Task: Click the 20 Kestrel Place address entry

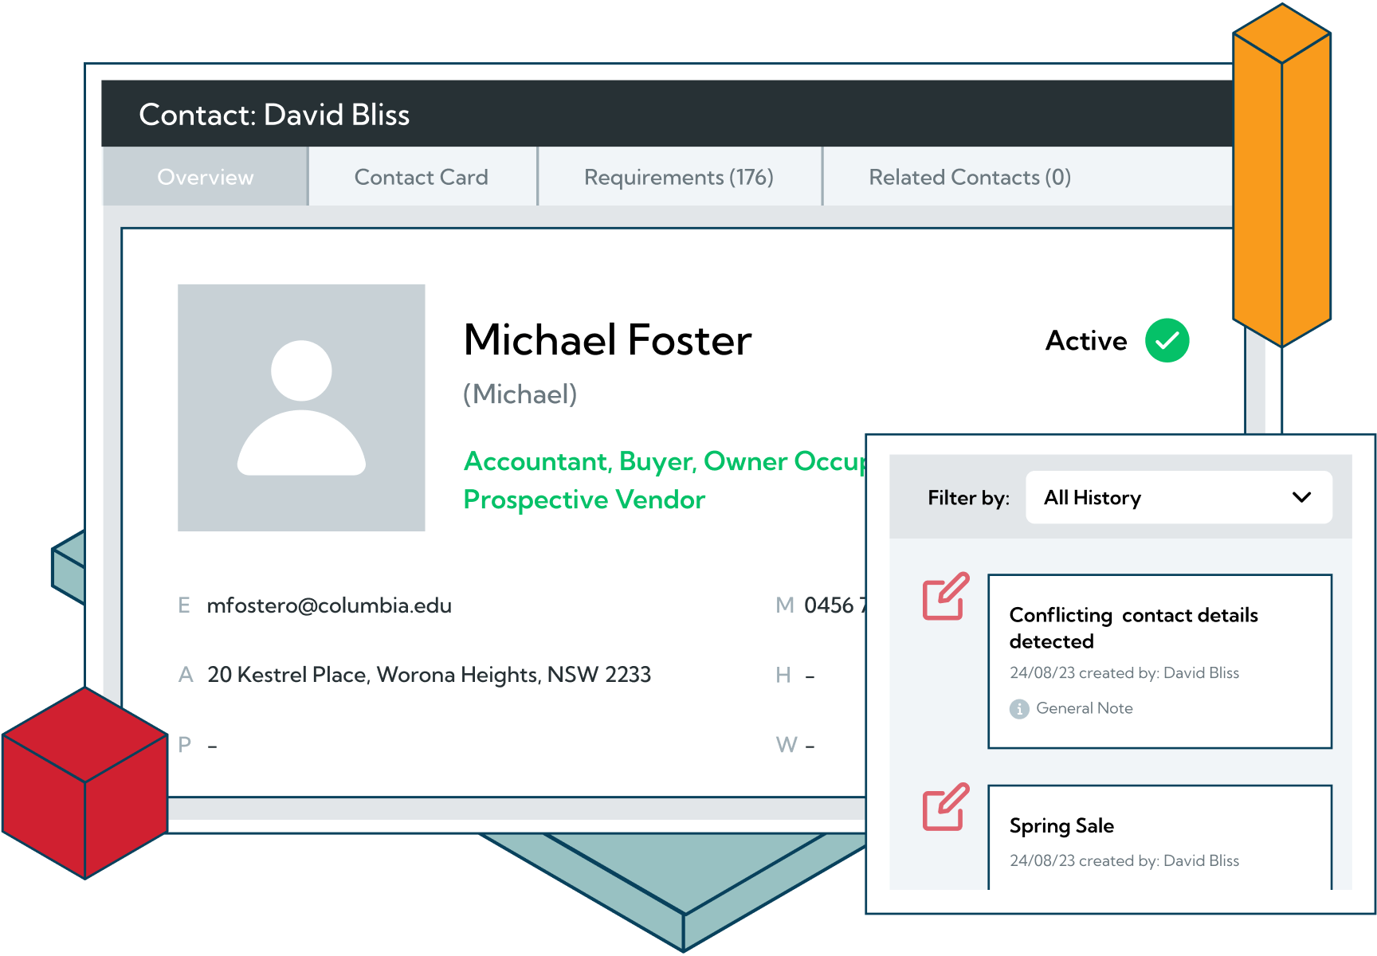Action: (x=428, y=675)
